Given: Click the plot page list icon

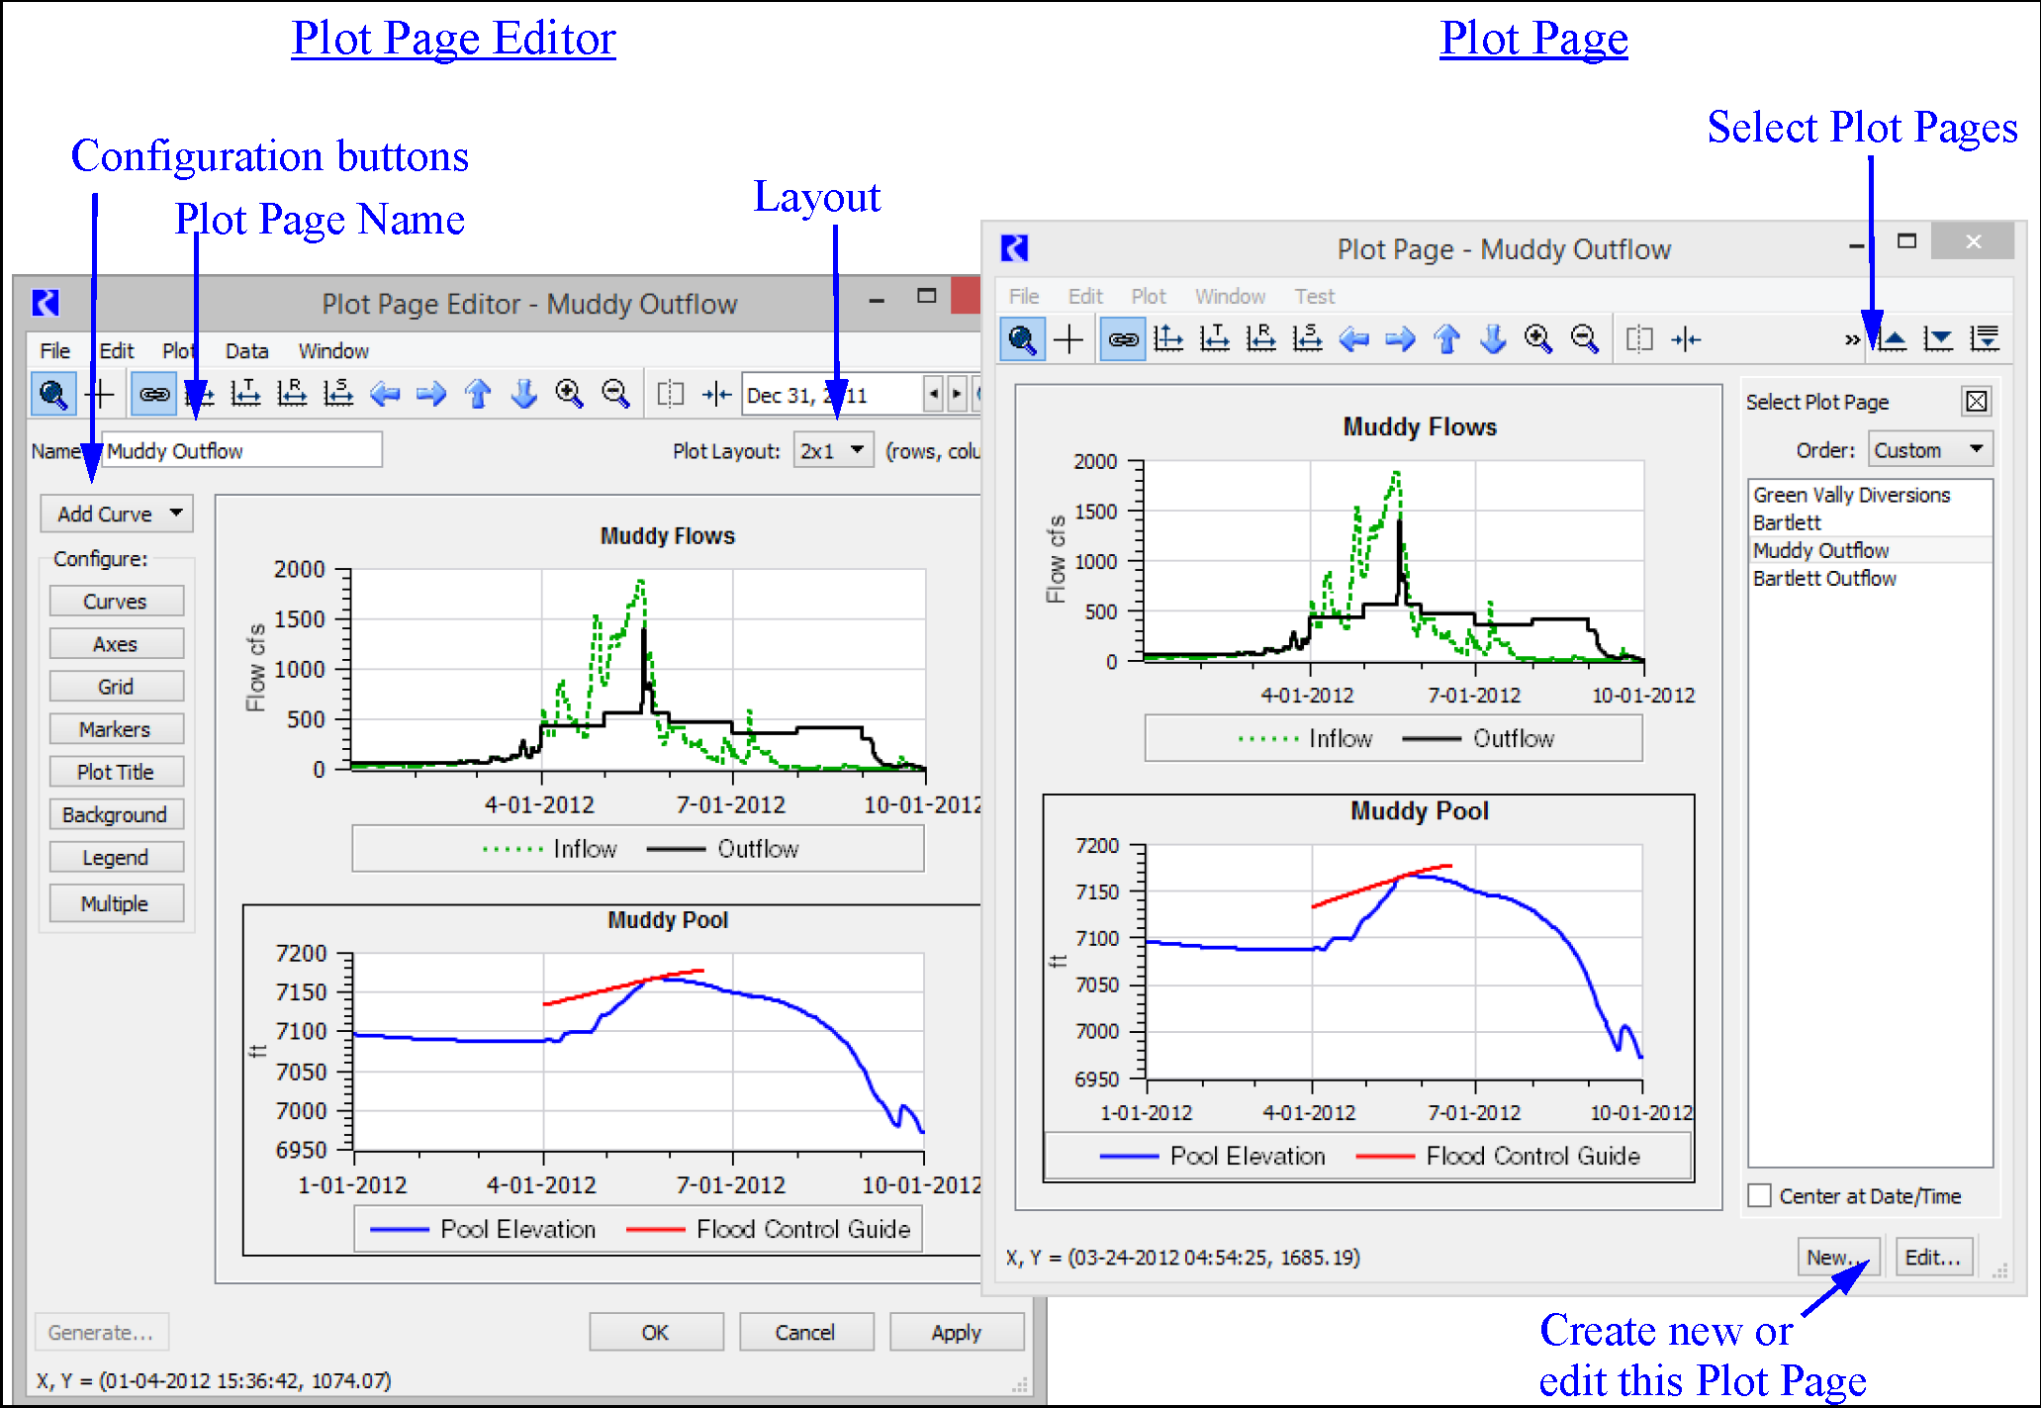Looking at the screenshot, I should 1985,339.
